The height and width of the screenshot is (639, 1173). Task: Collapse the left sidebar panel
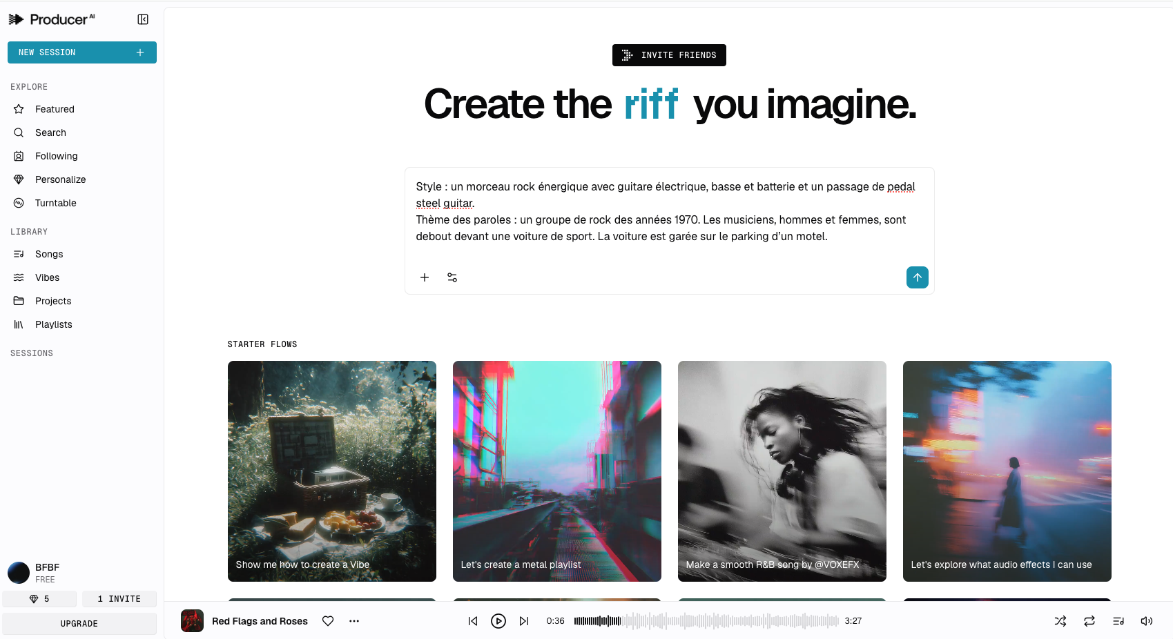pos(143,19)
